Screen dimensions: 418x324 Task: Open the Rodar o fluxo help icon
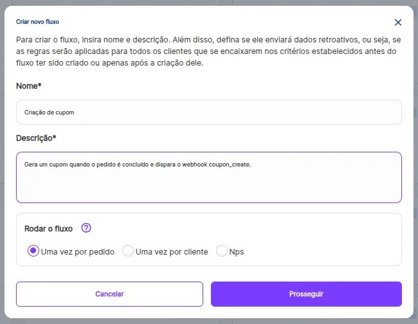pos(86,228)
